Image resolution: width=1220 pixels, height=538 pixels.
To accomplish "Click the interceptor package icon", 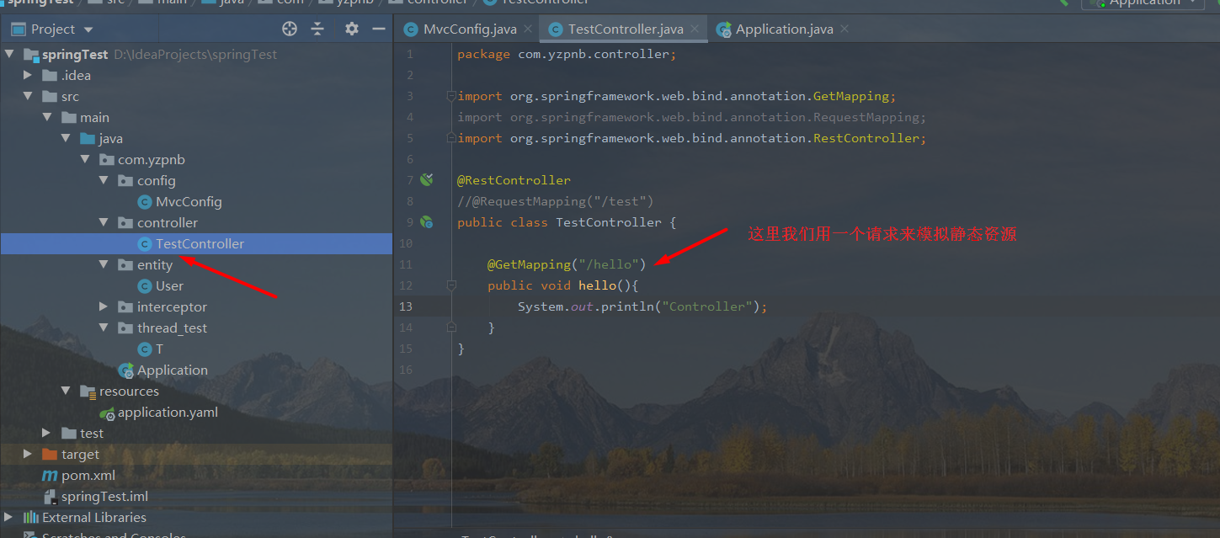I will click(x=125, y=307).
